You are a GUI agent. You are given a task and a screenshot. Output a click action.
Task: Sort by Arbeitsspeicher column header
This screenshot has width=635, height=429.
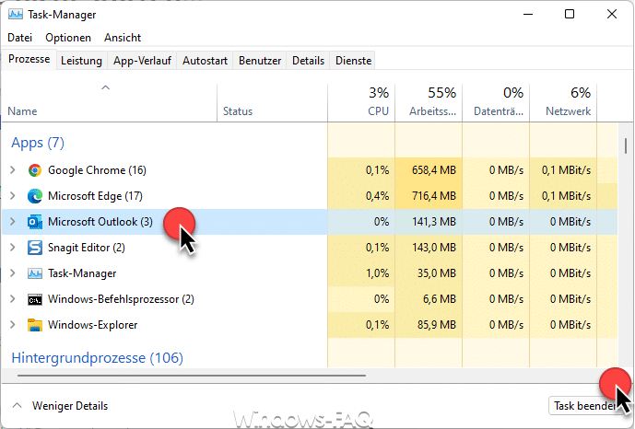(x=429, y=103)
